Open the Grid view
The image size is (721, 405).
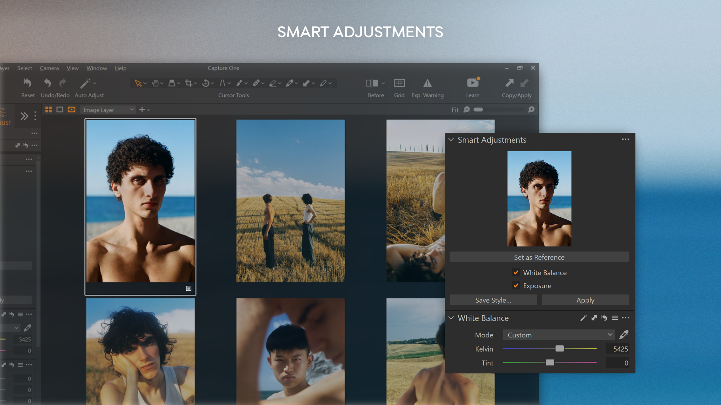[x=399, y=83]
